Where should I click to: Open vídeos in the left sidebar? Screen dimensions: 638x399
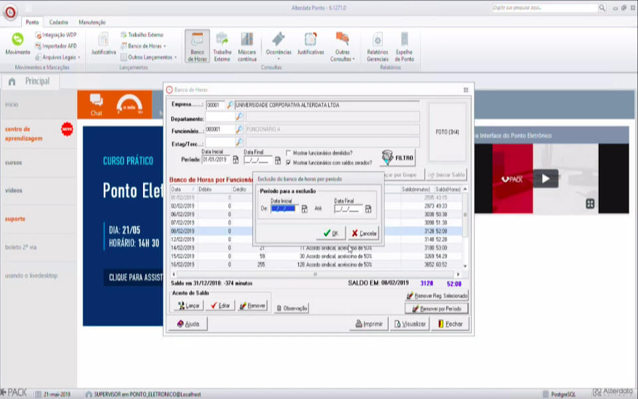(x=13, y=190)
